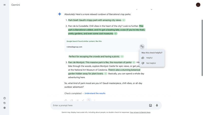
Task: Open 'Your privacy & Gemini Apps' link
Action: coord(140,112)
